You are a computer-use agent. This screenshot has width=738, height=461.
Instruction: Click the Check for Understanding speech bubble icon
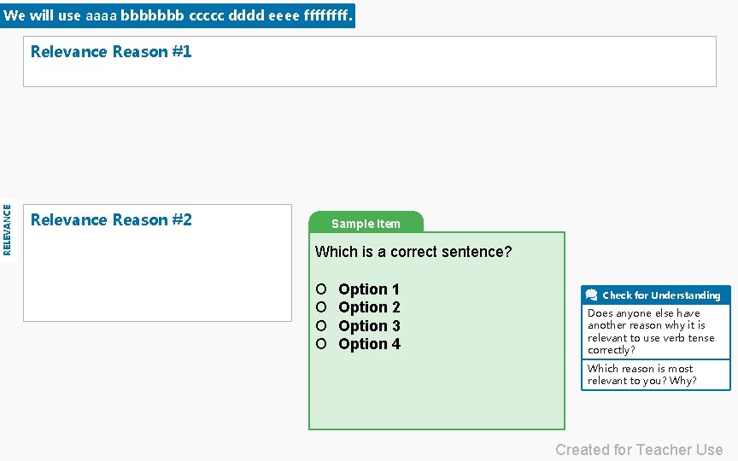click(591, 295)
